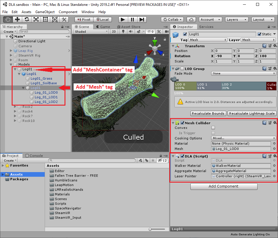This screenshot has height=238, width=278.
Task: Start Play mode
Action: 123,20
